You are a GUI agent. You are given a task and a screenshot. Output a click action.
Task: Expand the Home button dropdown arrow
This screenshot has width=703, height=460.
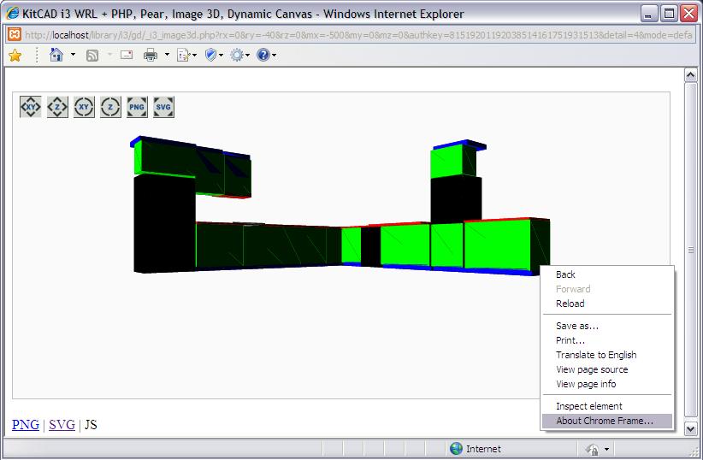click(x=73, y=55)
